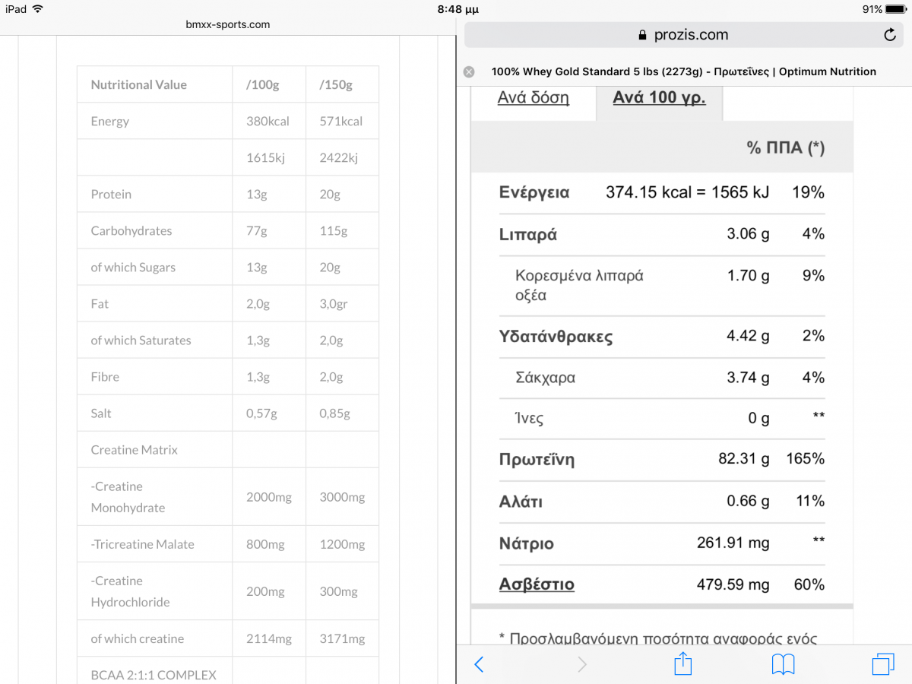This screenshot has width=912, height=684.
Task: Open the Ασβέστιο link
Action: coord(537,584)
